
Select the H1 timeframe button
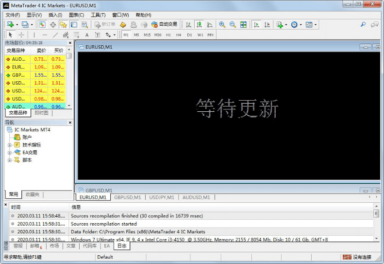point(168,35)
